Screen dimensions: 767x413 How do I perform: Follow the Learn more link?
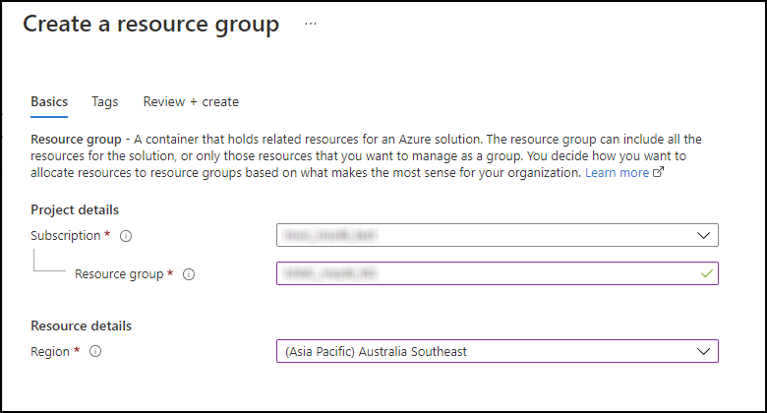tap(617, 173)
